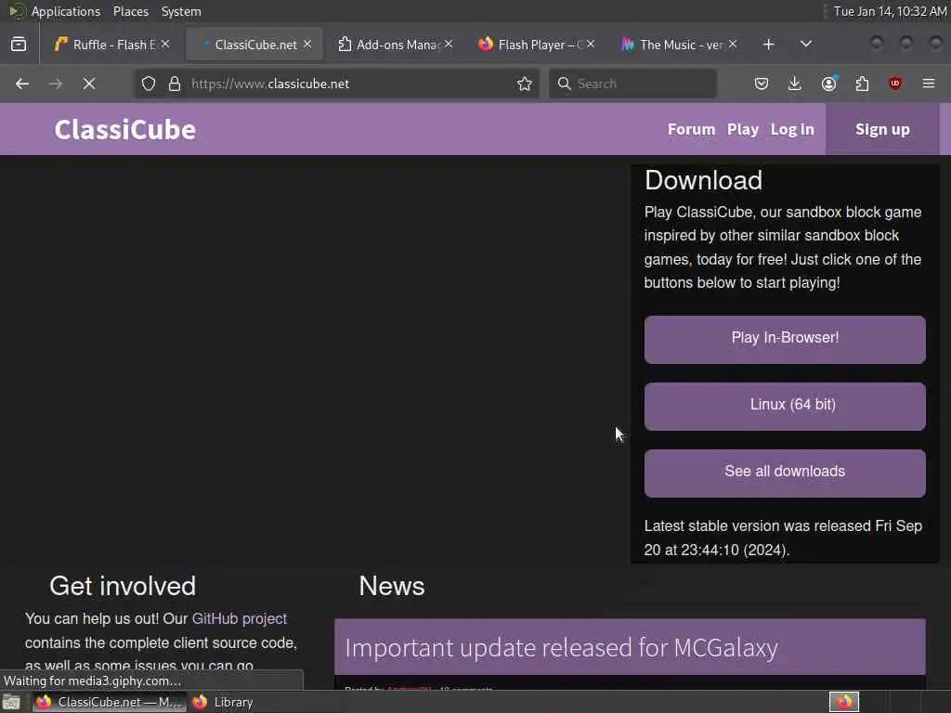Open the Places menu
The image size is (951, 713).
coord(130,11)
